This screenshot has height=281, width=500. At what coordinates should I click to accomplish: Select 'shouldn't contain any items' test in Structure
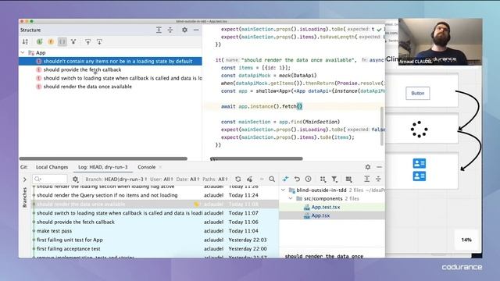coord(118,61)
